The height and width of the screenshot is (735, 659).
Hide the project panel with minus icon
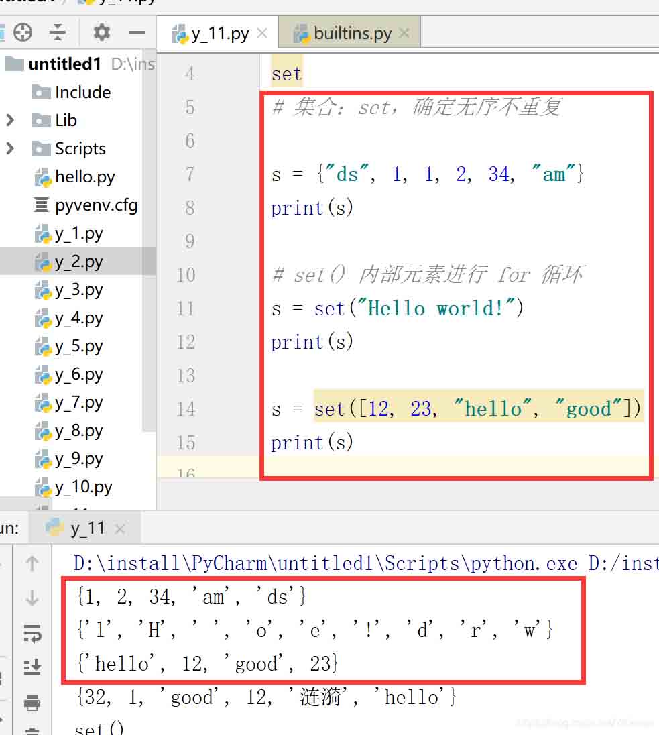click(x=136, y=32)
